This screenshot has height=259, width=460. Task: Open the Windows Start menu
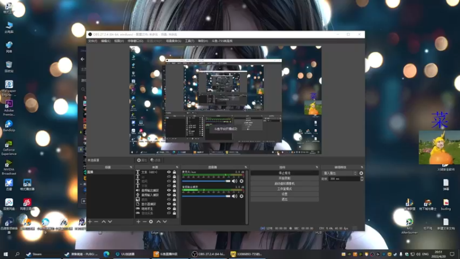pos(6,254)
